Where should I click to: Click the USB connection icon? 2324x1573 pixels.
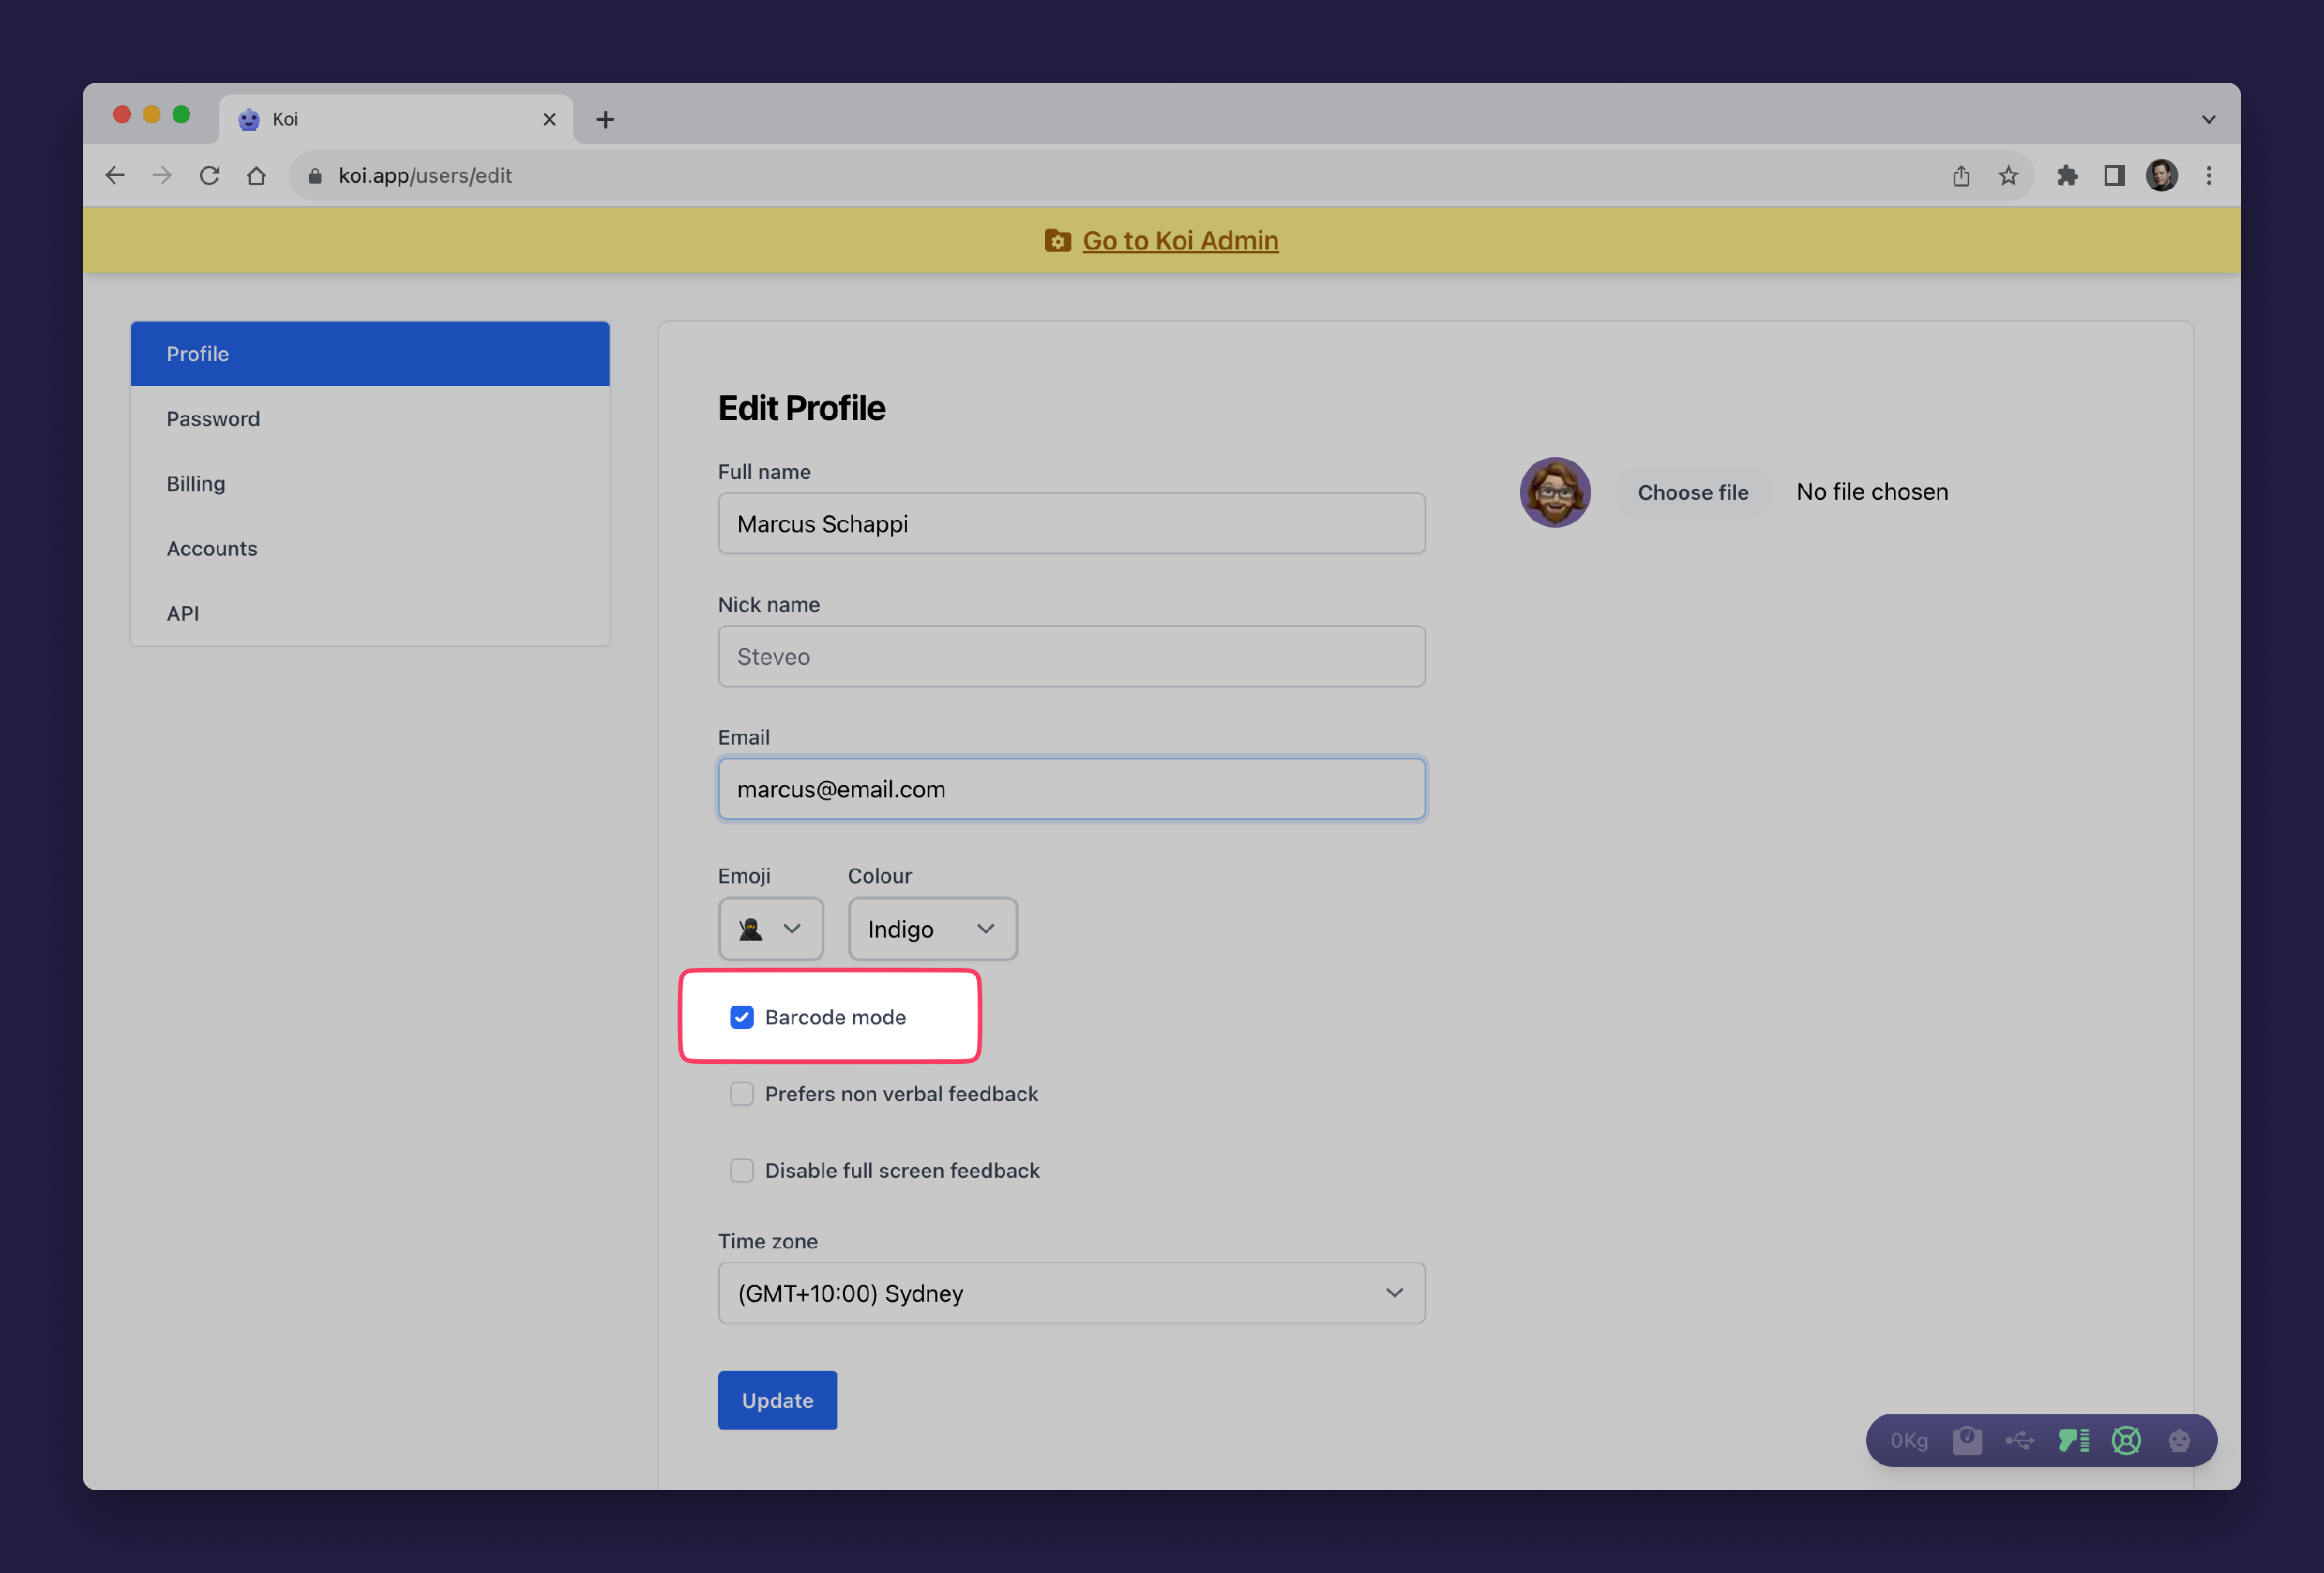click(2019, 1440)
